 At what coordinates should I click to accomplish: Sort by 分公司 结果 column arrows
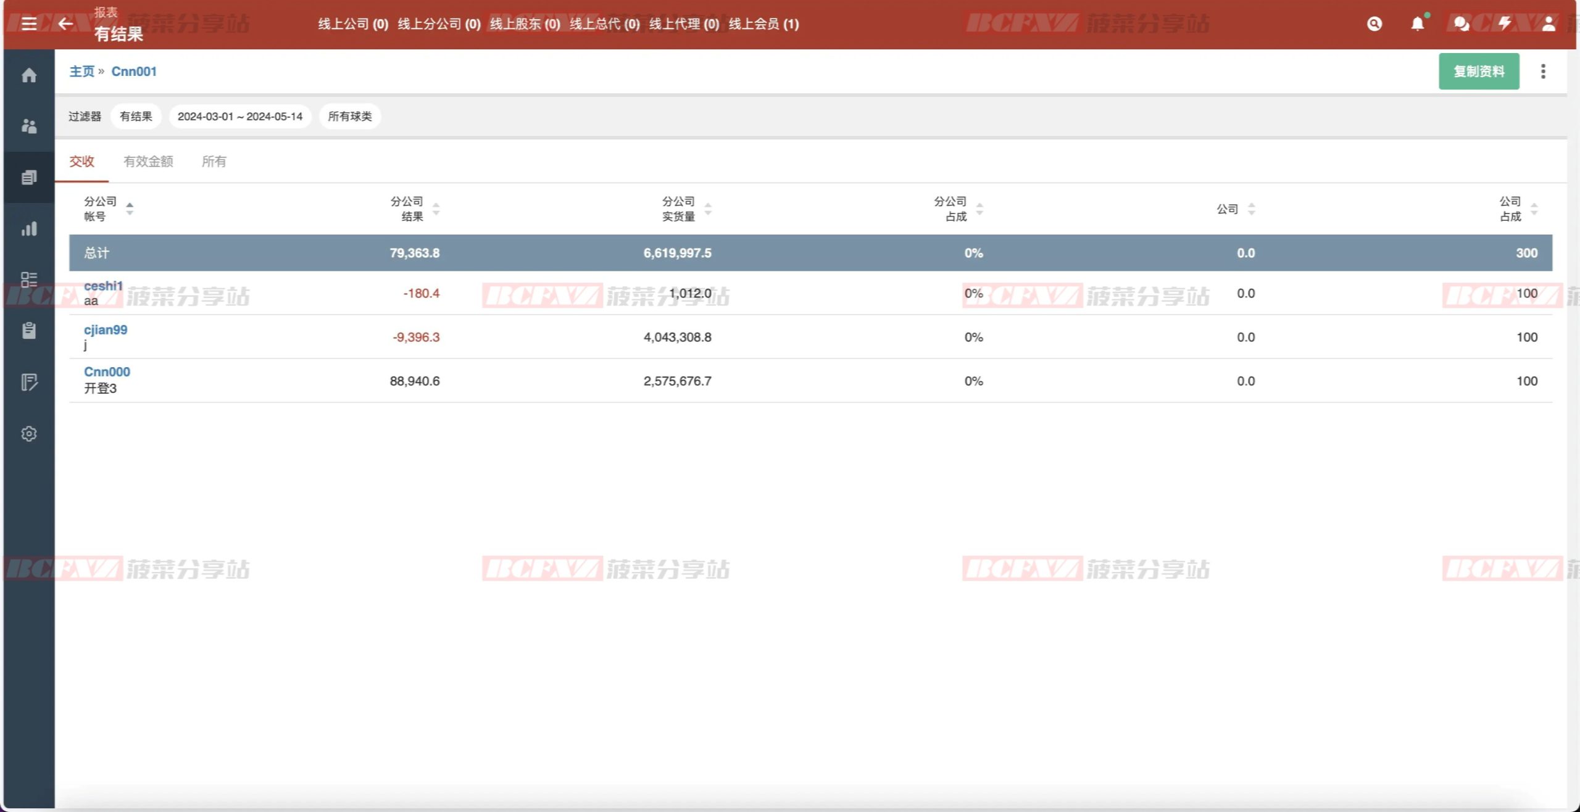pos(436,209)
